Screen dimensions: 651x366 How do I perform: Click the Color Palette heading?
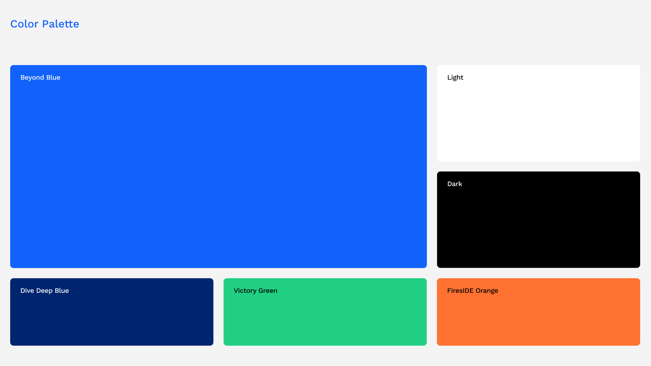click(x=44, y=24)
